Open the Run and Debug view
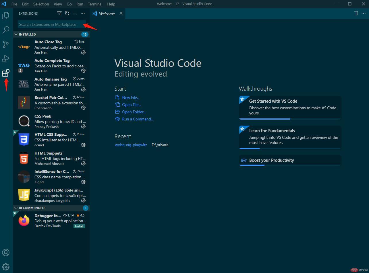Screen dimensions: 369x273 pos(6,58)
